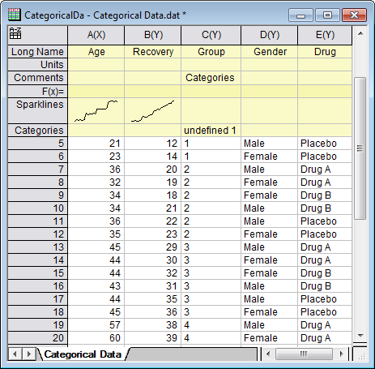
Task: Click the previous sheet tab arrow
Action: pos(15,354)
